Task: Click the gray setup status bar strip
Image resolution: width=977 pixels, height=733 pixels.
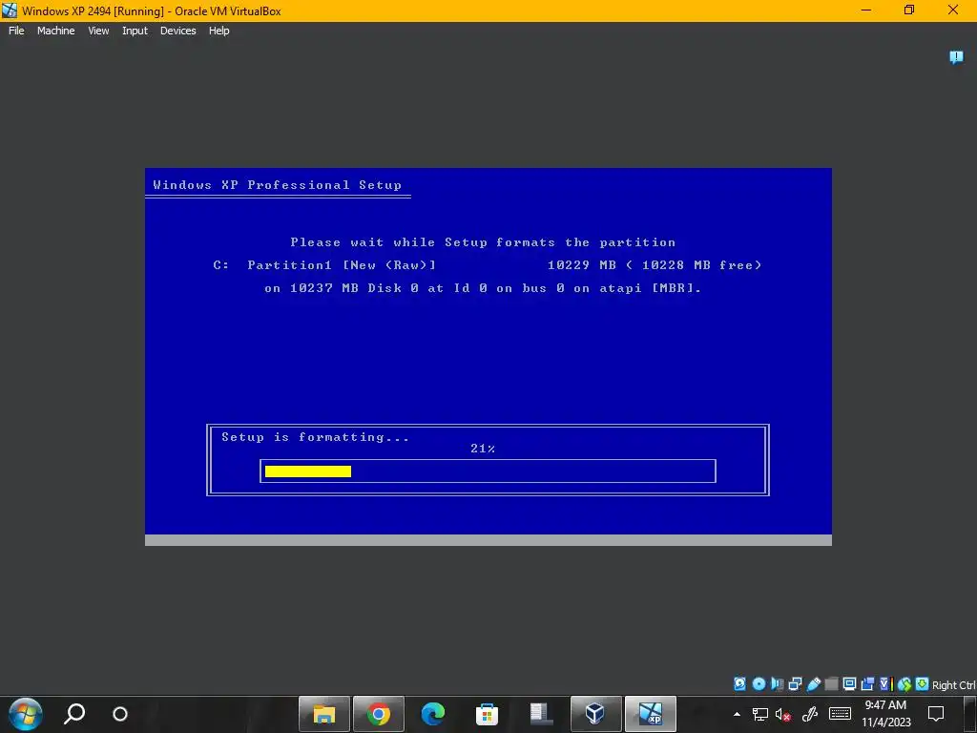Action: (488, 540)
